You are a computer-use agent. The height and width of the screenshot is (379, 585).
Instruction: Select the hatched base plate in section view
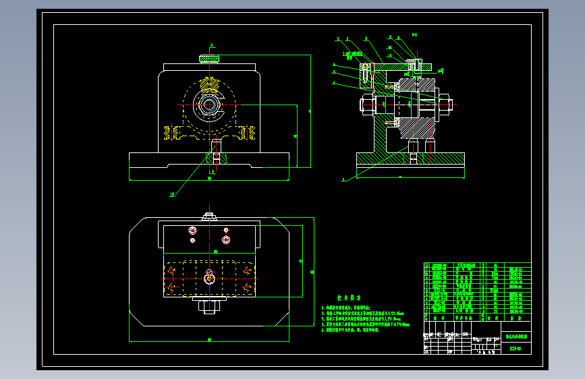410,158
